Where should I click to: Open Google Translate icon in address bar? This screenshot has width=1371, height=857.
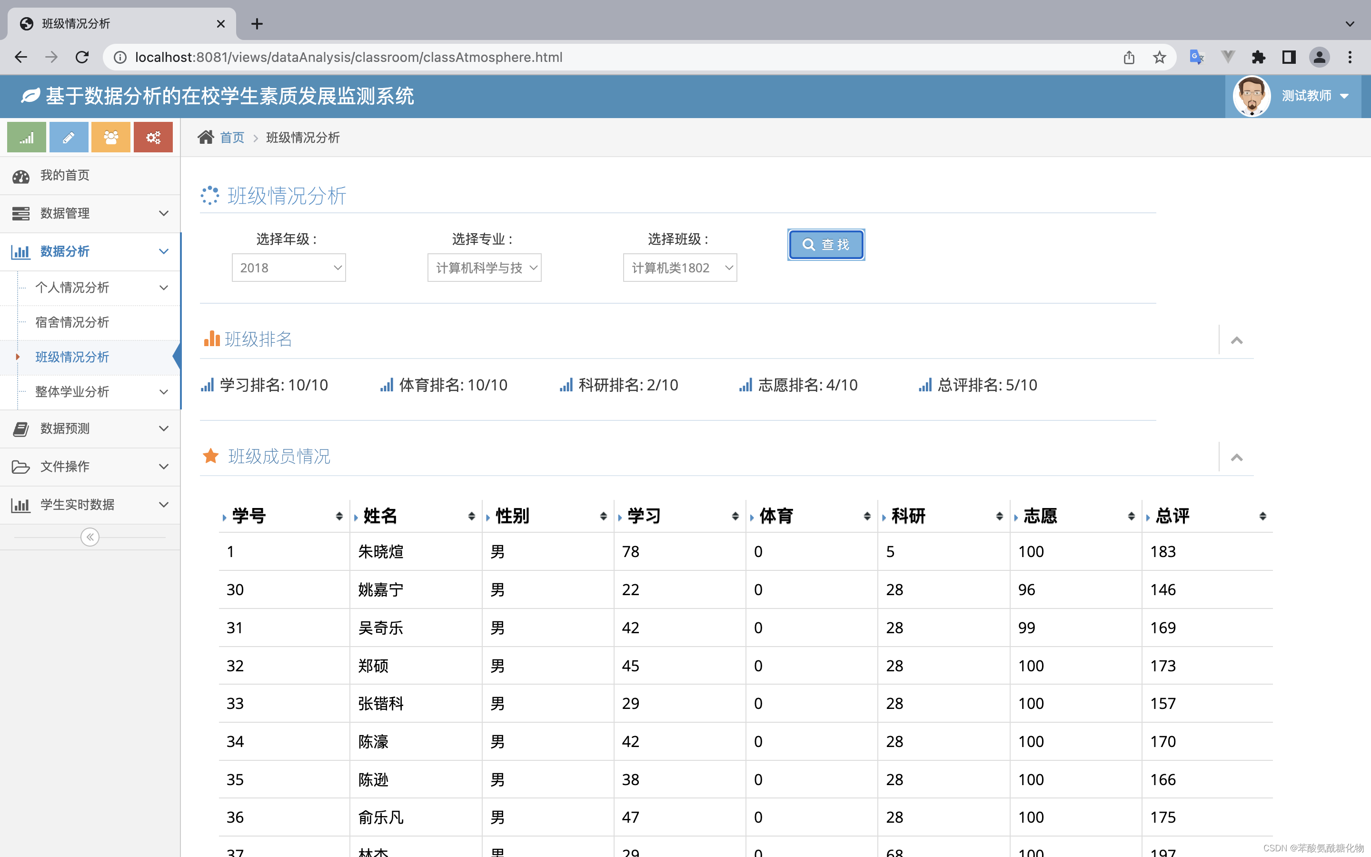pos(1196,57)
